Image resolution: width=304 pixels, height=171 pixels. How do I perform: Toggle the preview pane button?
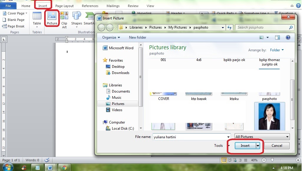[x=277, y=37]
